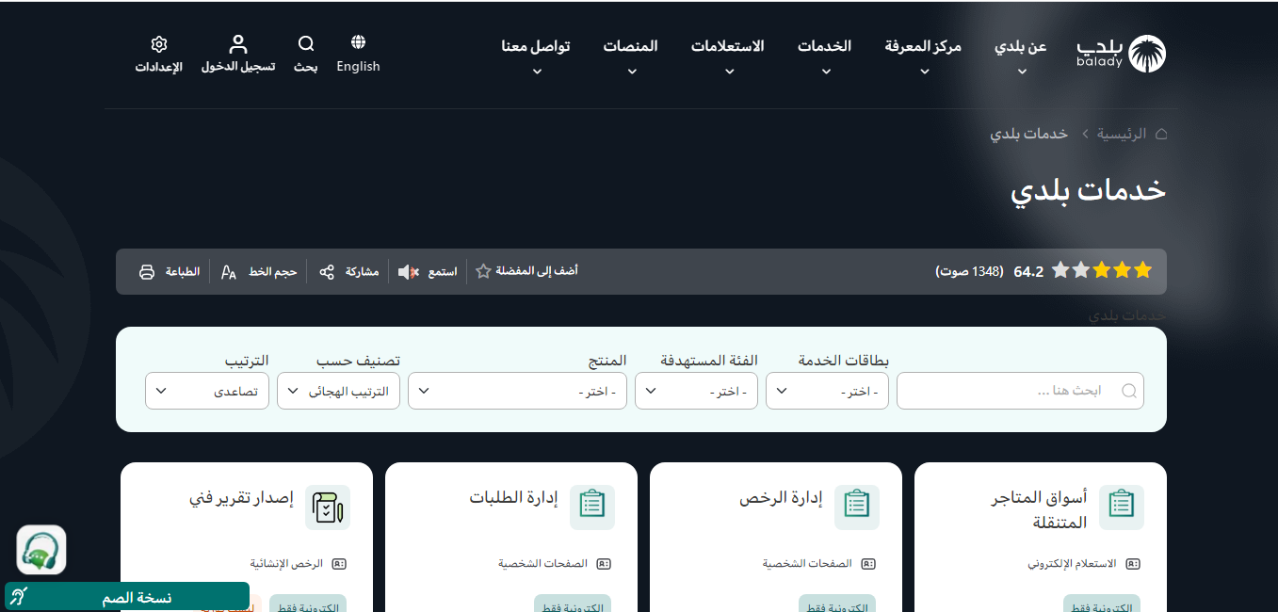The width and height of the screenshot is (1278, 612).
Task: Click chevron under عن بلدي
Action: coord(1022,71)
